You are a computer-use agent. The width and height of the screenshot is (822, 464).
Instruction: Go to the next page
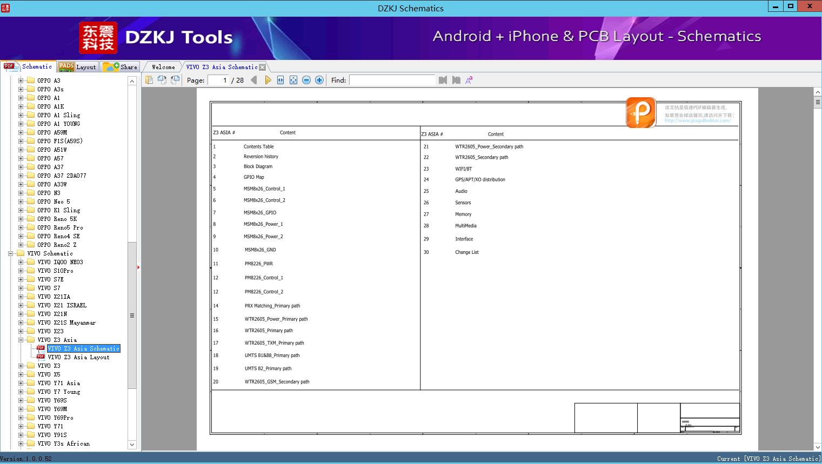(268, 80)
